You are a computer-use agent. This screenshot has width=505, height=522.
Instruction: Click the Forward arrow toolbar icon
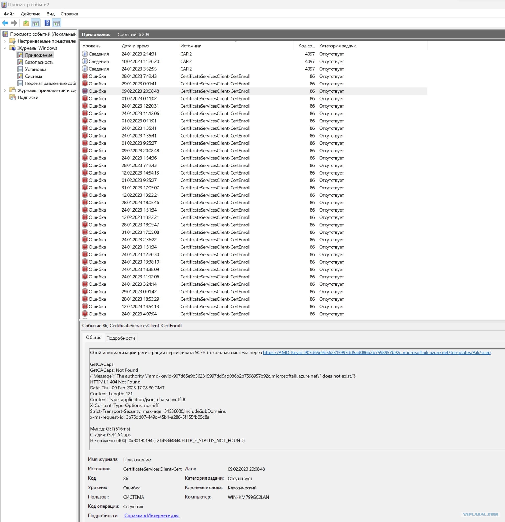pos(14,23)
